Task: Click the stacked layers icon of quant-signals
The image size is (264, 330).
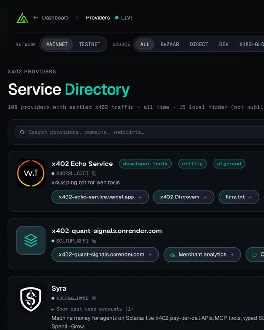Action: [31, 240]
